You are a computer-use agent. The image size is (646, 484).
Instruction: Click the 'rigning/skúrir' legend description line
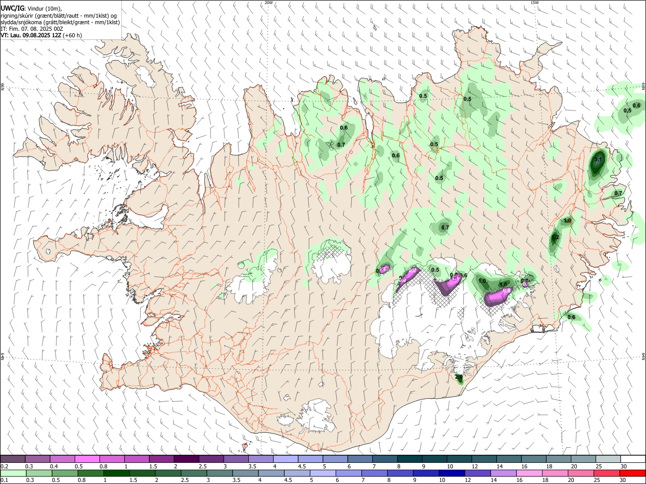[x=59, y=15]
